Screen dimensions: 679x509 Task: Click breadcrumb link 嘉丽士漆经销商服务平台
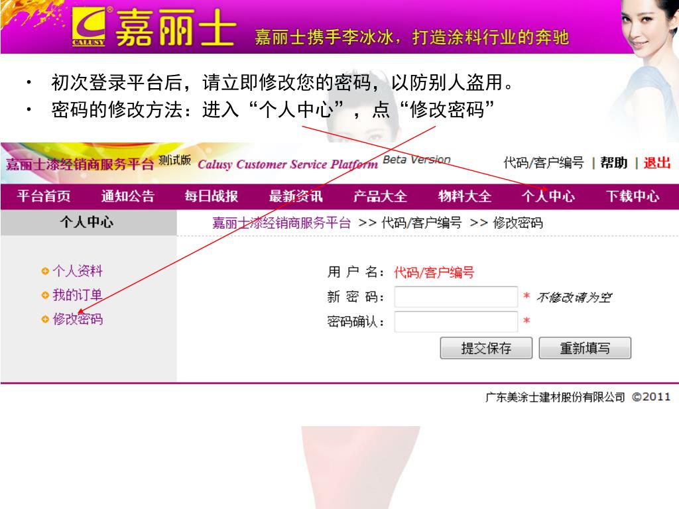[281, 223]
